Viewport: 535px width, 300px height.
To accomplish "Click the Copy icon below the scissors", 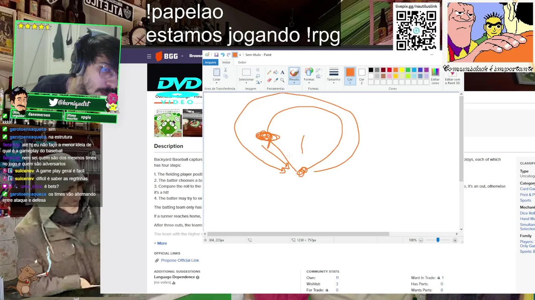I will pos(225,76).
